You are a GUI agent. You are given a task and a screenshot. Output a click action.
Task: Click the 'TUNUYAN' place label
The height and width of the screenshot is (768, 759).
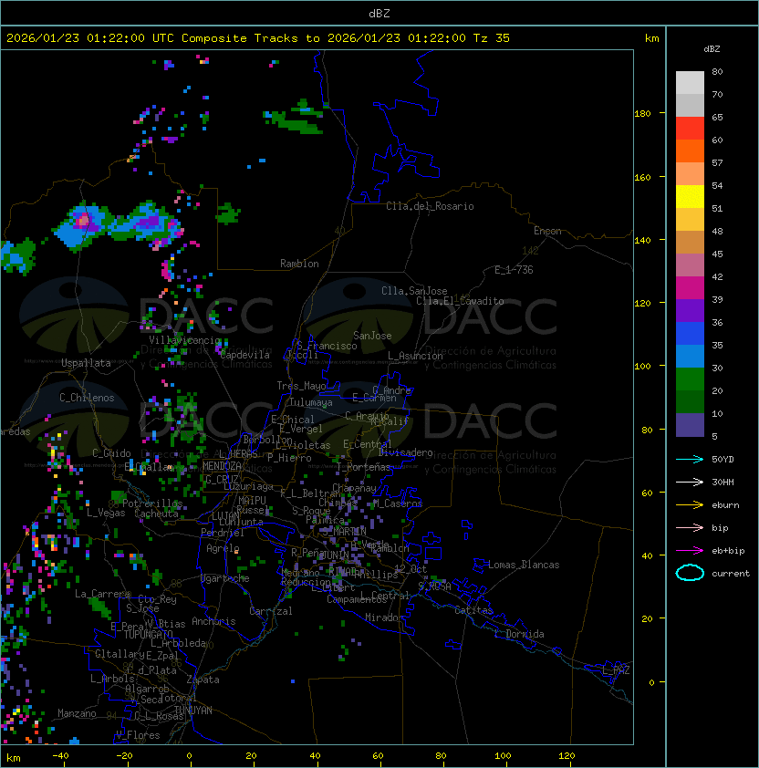coord(193,711)
